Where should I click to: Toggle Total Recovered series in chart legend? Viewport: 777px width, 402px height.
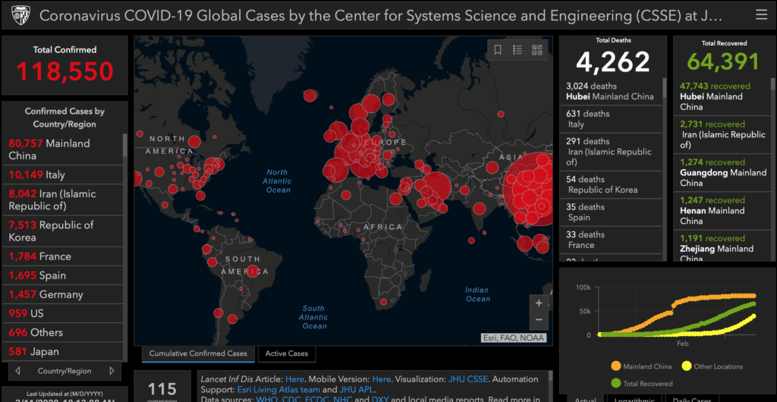[641, 383]
